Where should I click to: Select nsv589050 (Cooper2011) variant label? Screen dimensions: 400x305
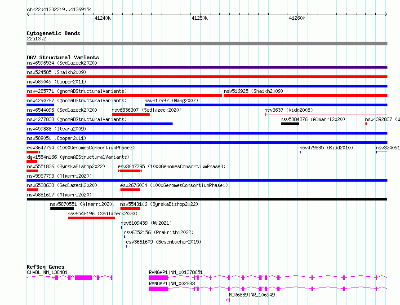pos(57,138)
